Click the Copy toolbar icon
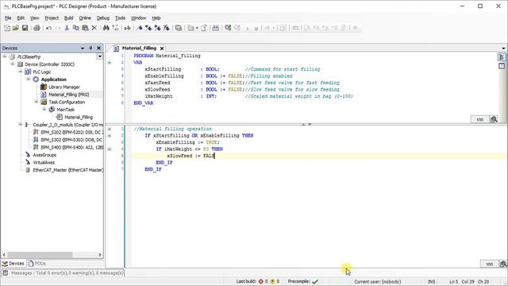Screen dimensions: 508x286 point(76,29)
